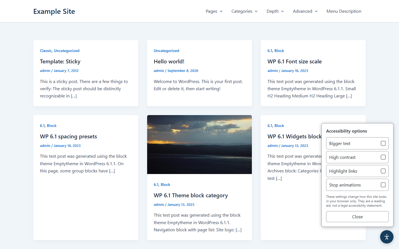The image size is (399, 249).
Task: Expand the Categories menu chevron
Action: point(256,11)
